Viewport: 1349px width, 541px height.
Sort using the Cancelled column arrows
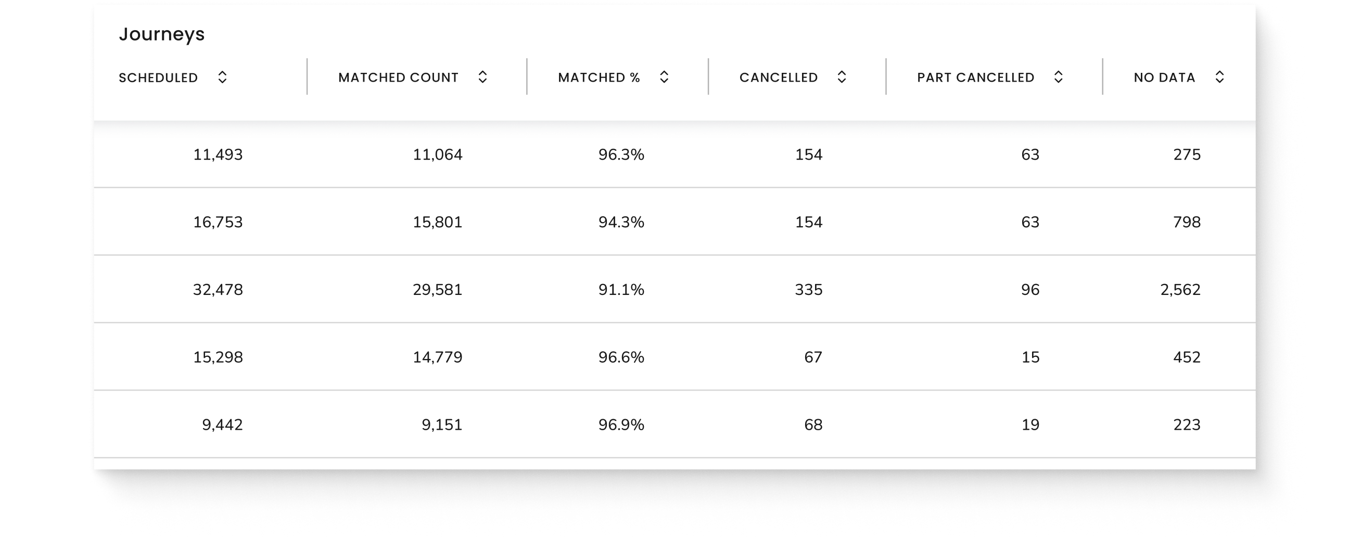point(842,78)
